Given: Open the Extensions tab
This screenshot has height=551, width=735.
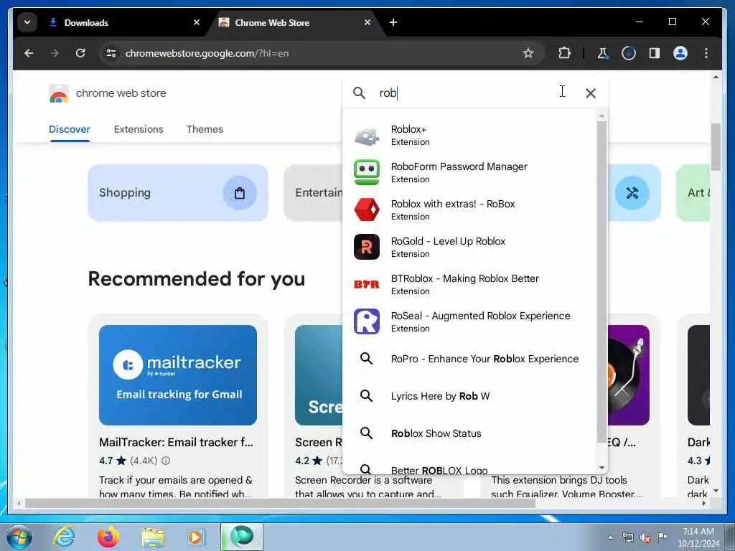Looking at the screenshot, I should click(139, 129).
